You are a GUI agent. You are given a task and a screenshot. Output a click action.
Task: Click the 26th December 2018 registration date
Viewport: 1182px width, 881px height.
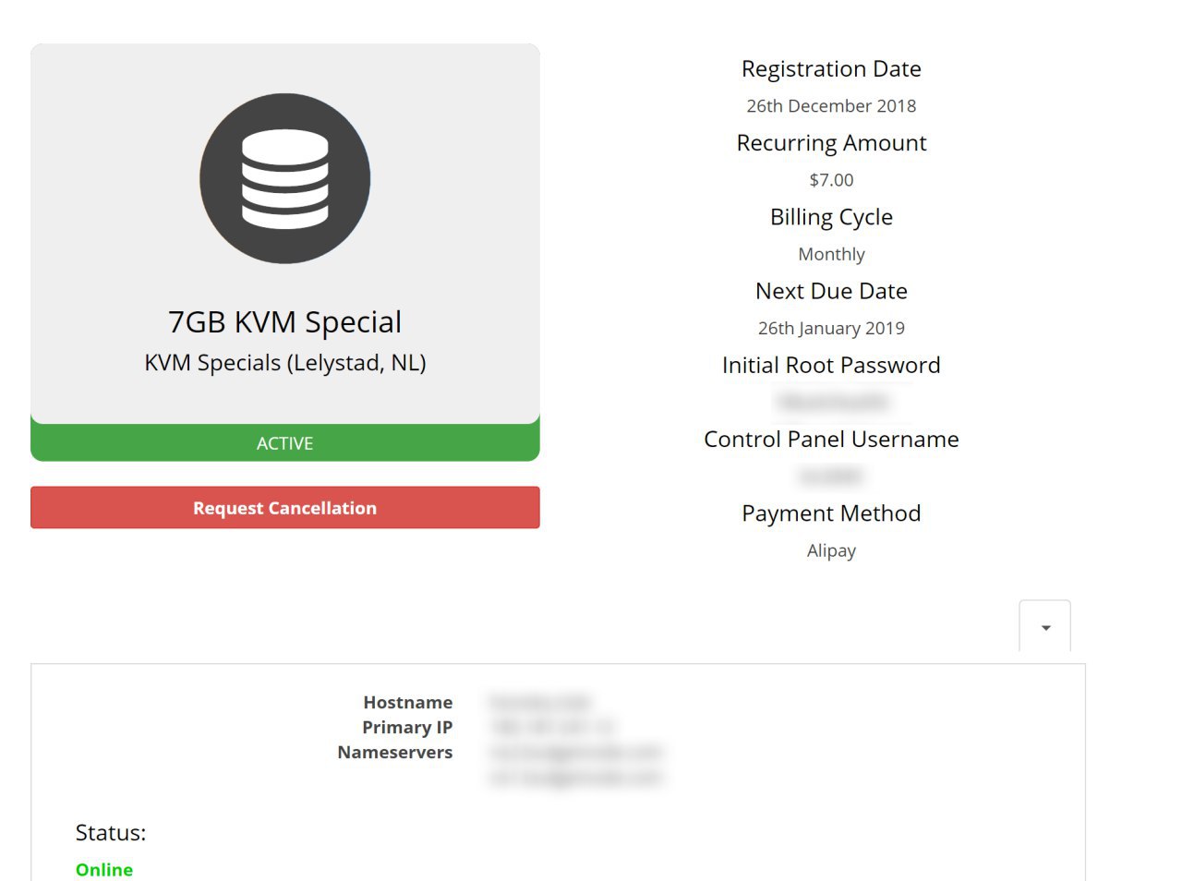(831, 106)
